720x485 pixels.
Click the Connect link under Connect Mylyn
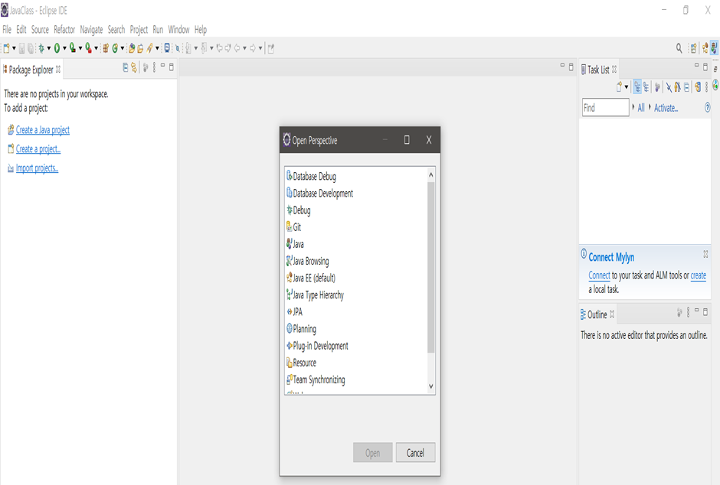tap(599, 275)
